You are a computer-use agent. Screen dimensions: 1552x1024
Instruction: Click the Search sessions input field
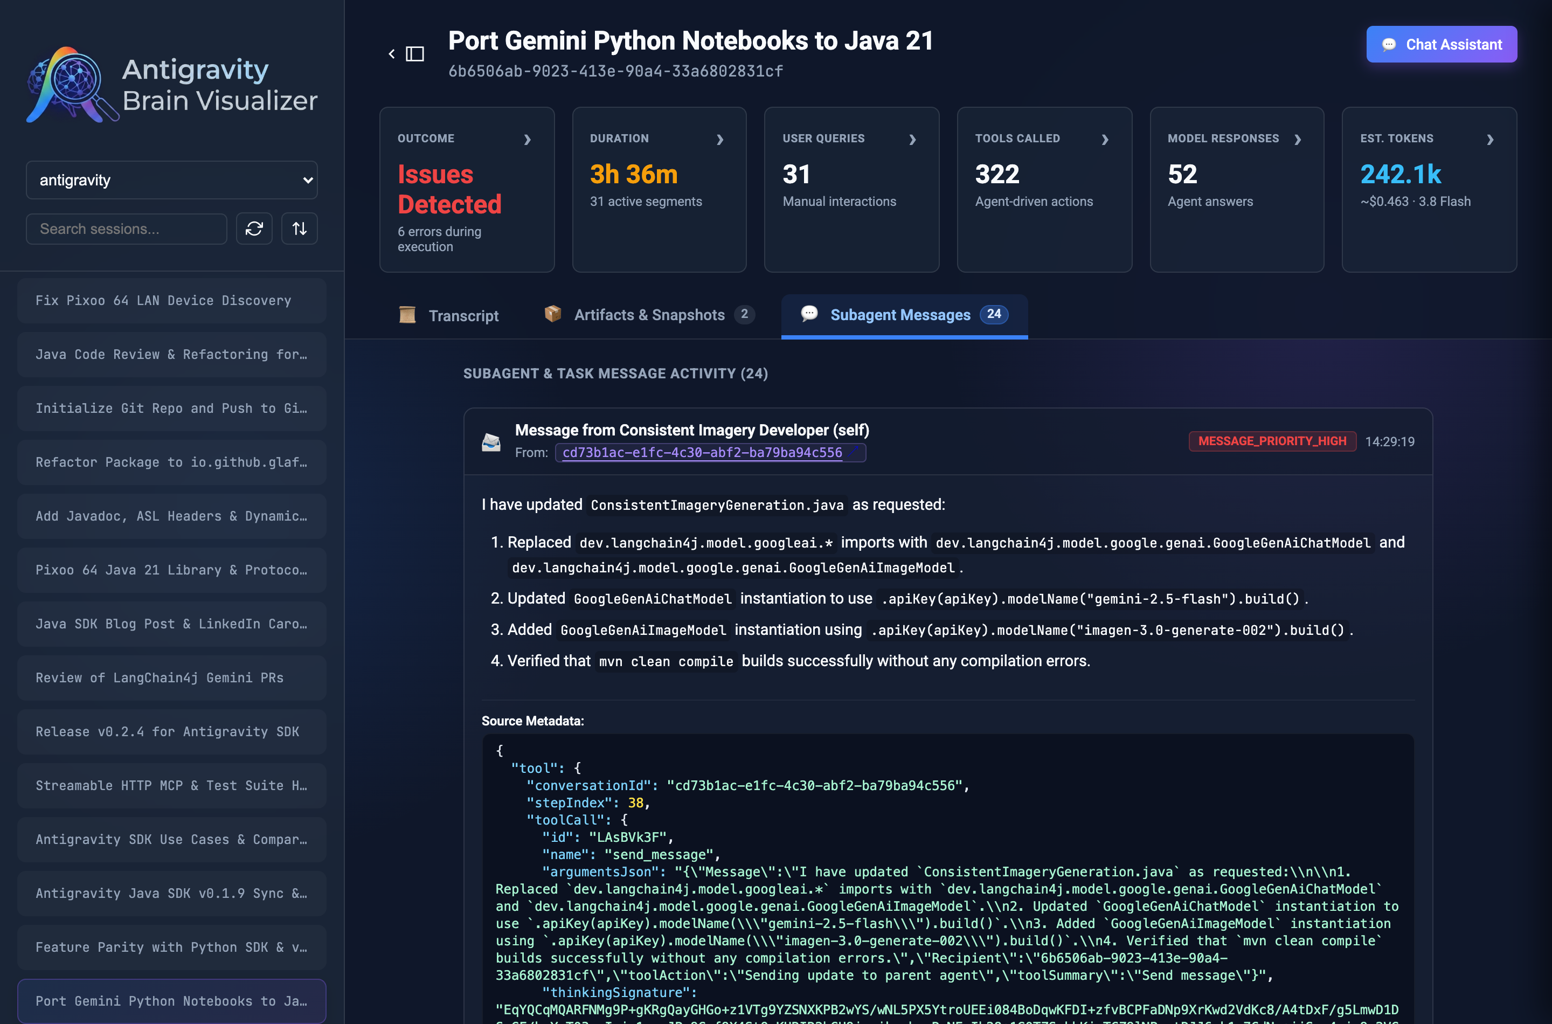pyautogui.click(x=127, y=229)
